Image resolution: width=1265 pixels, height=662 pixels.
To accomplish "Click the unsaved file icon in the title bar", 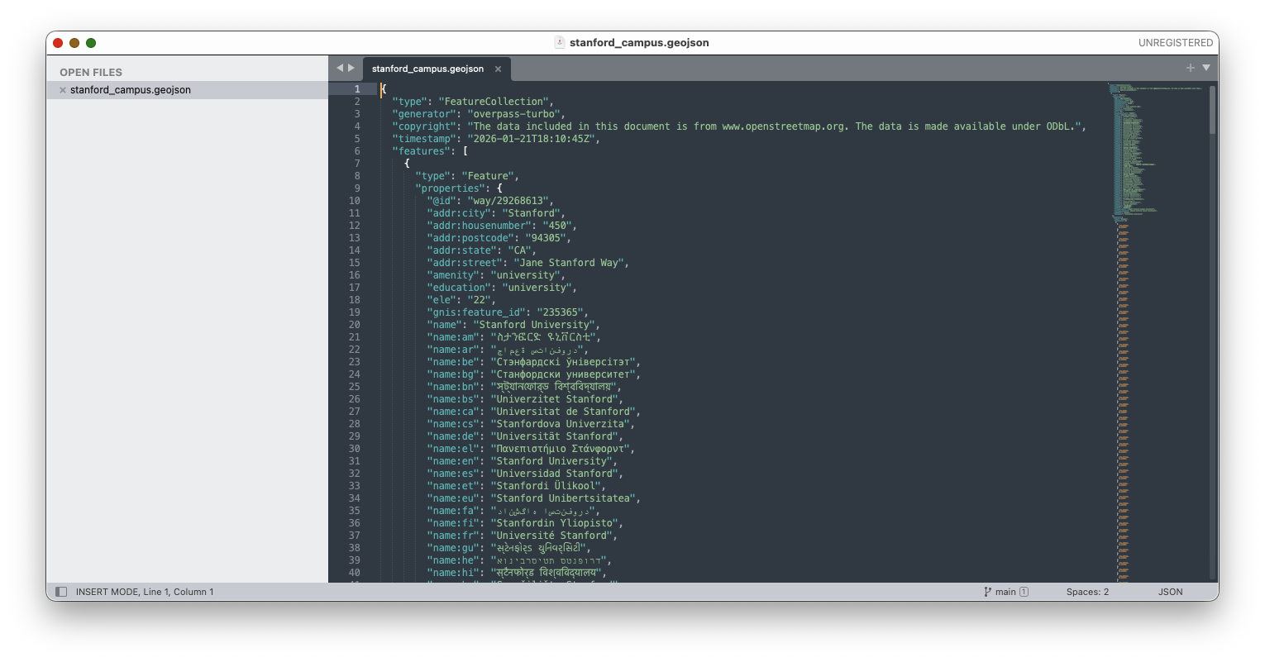I will (x=558, y=42).
